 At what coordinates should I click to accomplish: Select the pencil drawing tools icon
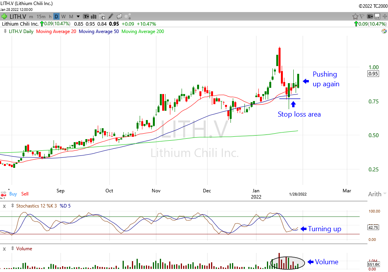[x=111, y=16]
